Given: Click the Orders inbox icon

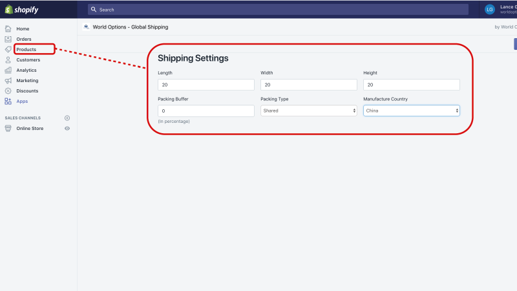Looking at the screenshot, I should pyautogui.click(x=8, y=39).
